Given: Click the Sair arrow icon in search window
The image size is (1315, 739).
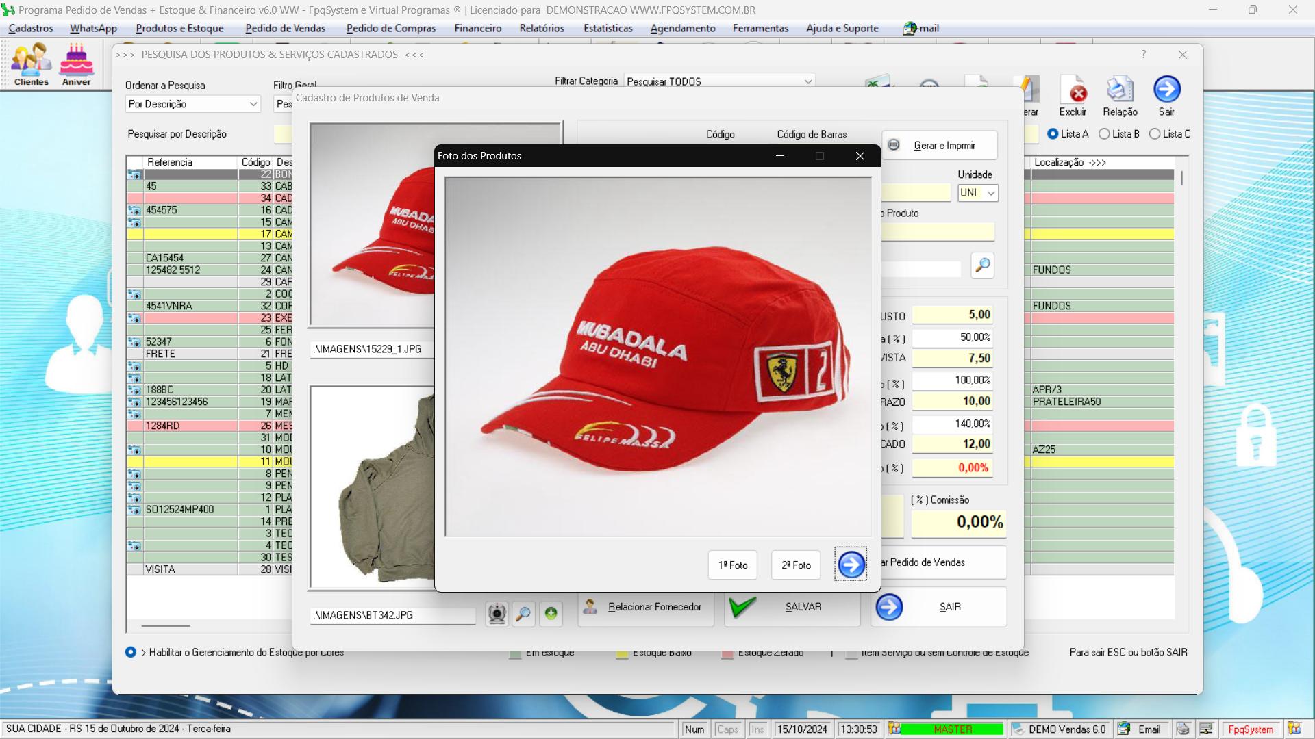Looking at the screenshot, I should tap(1166, 96).
